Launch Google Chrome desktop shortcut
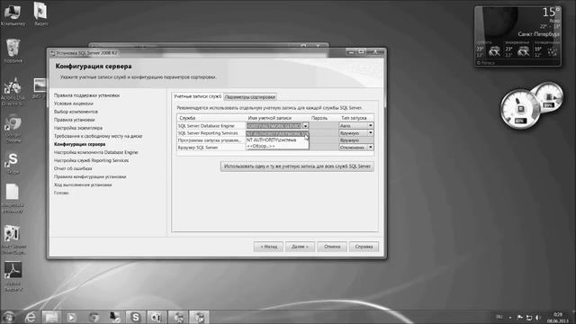 (13, 129)
